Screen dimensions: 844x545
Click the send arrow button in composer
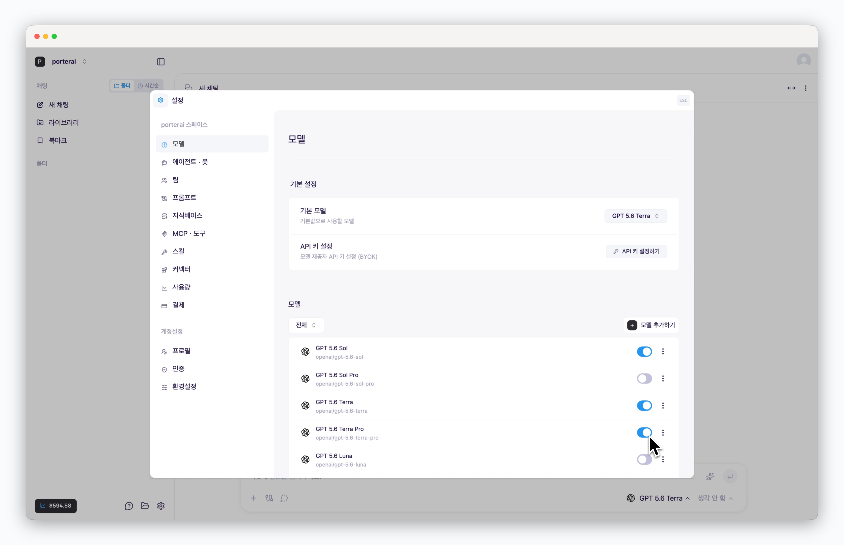[730, 477]
